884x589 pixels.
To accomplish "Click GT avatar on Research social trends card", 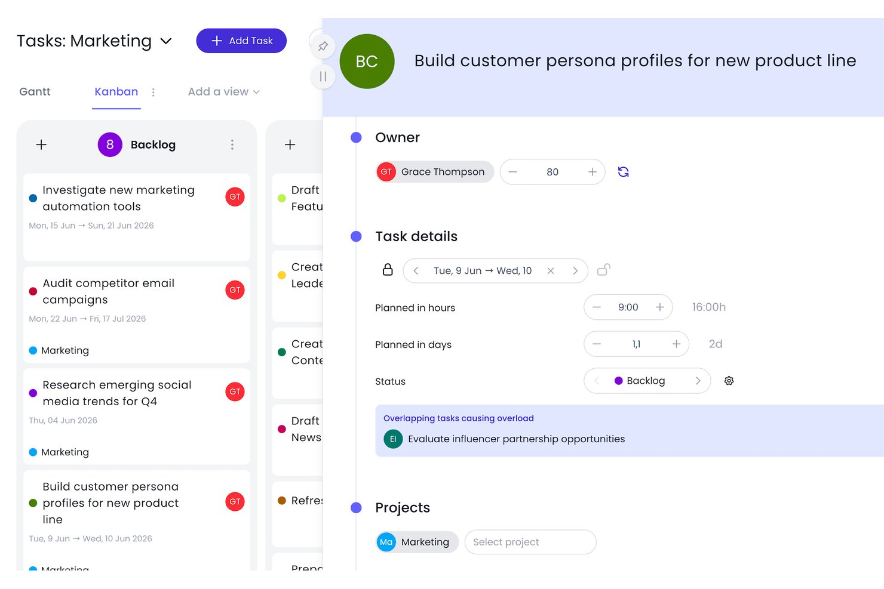I will click(x=235, y=392).
